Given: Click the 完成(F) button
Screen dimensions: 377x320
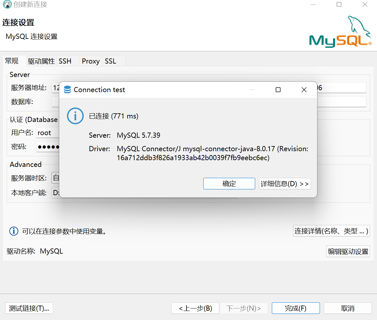Looking at the screenshot, I should pyautogui.click(x=296, y=308).
